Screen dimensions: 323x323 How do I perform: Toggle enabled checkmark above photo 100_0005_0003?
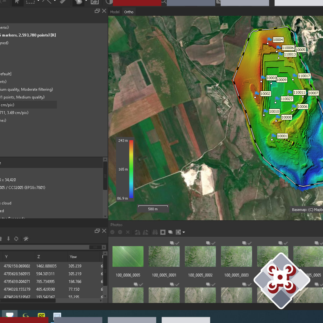click(249, 243)
